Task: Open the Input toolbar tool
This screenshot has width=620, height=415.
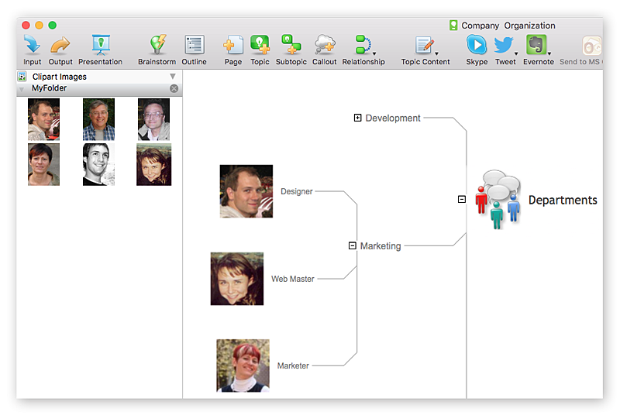Action: tap(32, 50)
